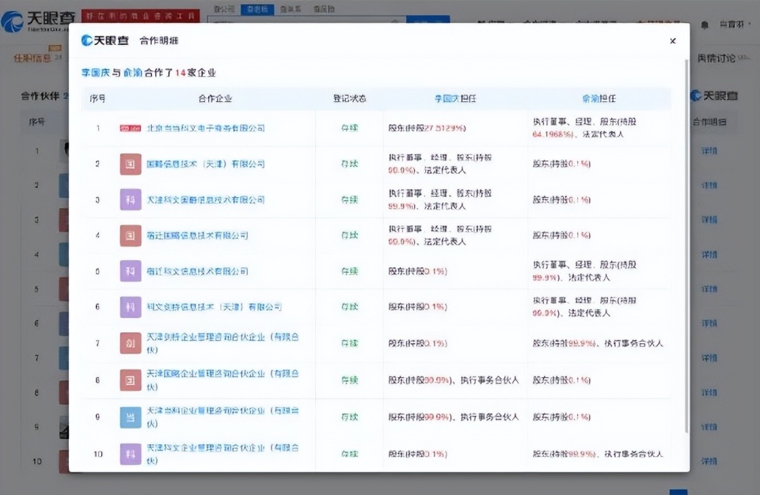
Task: Click the blue 当 icon beside 天津当科企业管理咨询合伙企业
Action: coord(131,417)
